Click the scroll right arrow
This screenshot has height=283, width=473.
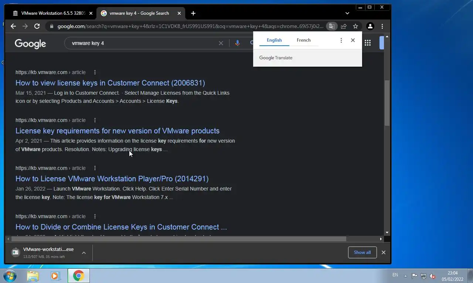point(381,239)
